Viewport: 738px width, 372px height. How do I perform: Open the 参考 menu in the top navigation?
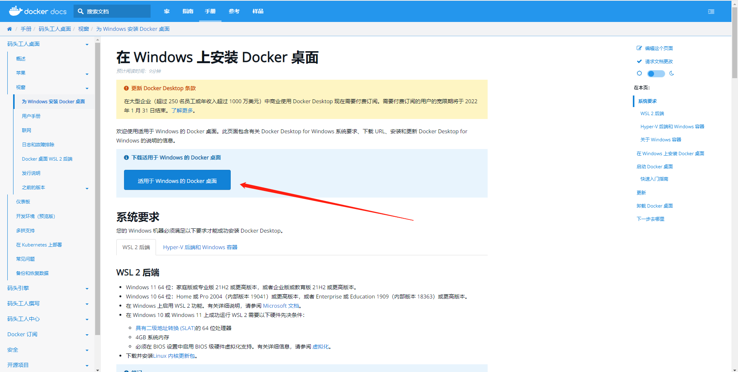click(x=234, y=11)
